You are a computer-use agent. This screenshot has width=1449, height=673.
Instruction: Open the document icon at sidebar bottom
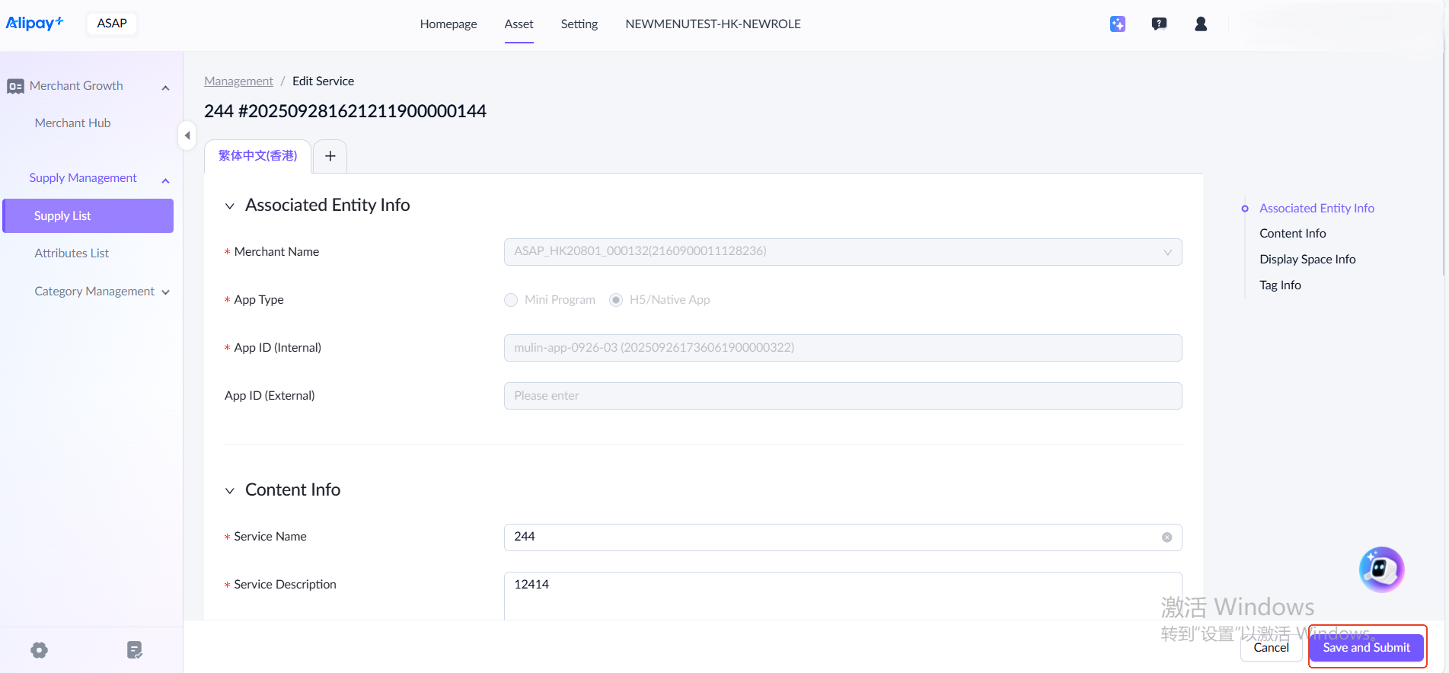pos(135,650)
